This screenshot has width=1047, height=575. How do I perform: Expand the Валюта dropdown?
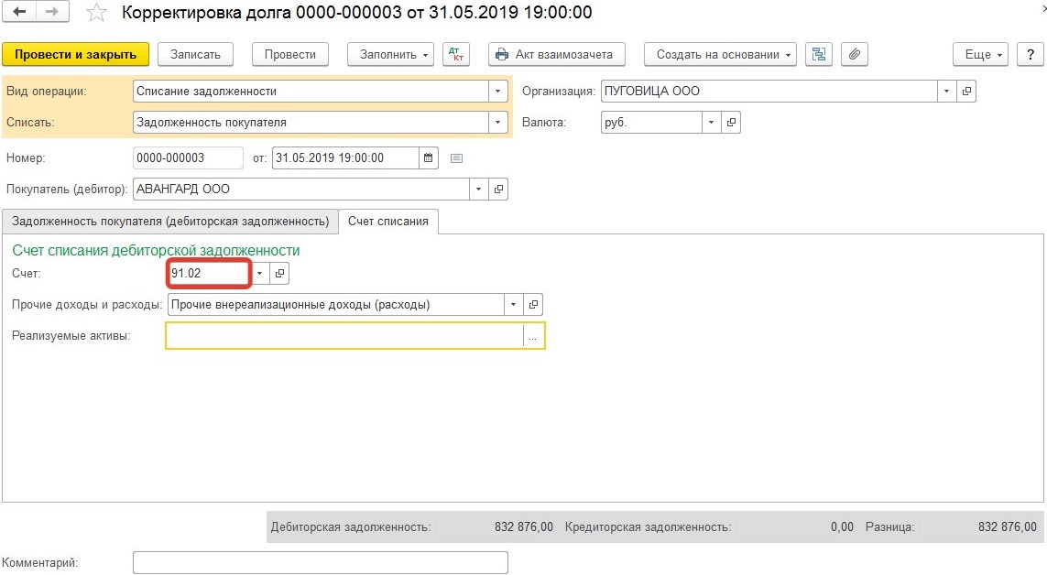point(712,122)
